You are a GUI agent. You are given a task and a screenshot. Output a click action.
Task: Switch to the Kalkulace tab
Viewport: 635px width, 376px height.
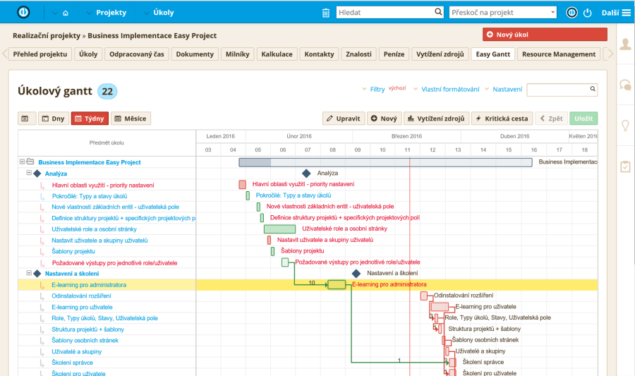(277, 54)
